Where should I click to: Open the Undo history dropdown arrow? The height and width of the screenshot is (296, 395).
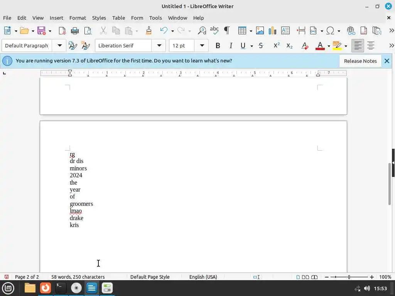coord(172,31)
